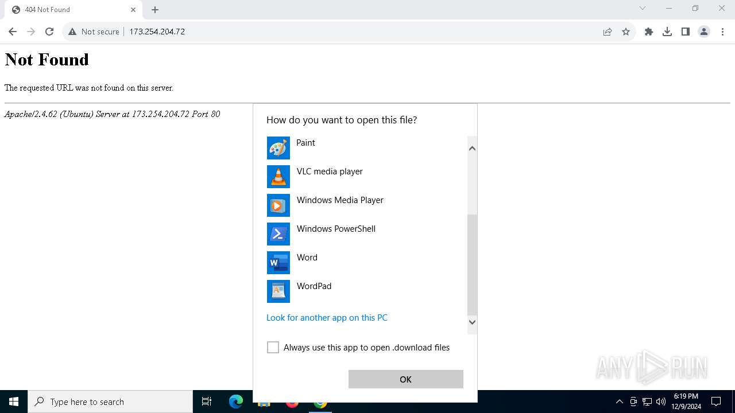
Task: Click the Windows Media Player text
Action: pyautogui.click(x=340, y=200)
